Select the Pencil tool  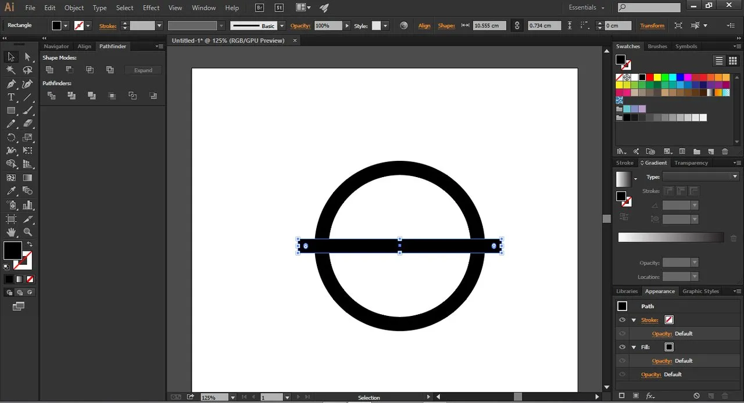11,124
